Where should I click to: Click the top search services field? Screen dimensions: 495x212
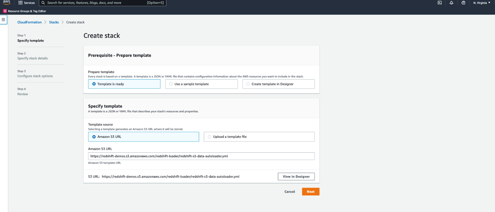[102, 3]
